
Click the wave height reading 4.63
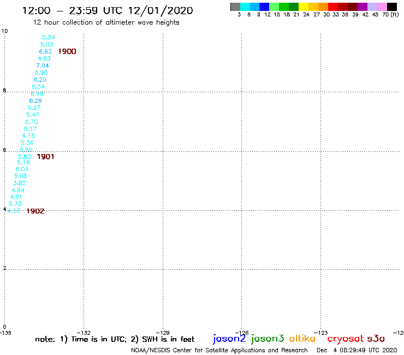coord(44,58)
